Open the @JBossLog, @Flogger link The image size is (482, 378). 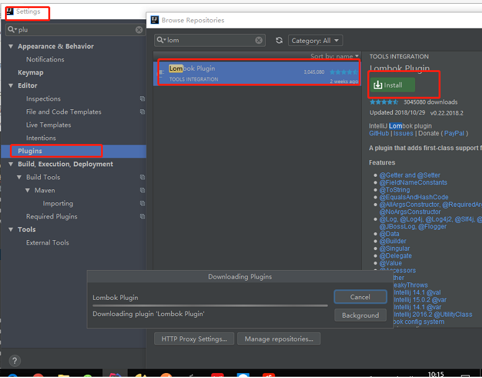pyautogui.click(x=413, y=227)
